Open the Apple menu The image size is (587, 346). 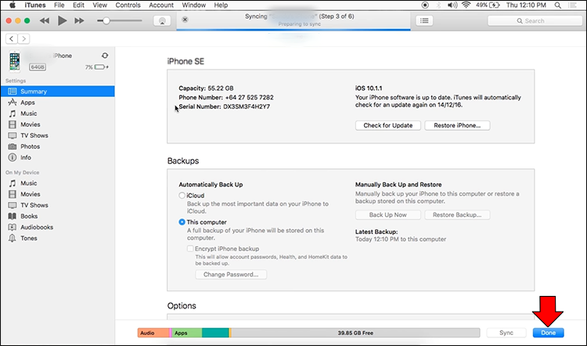[x=12, y=5]
